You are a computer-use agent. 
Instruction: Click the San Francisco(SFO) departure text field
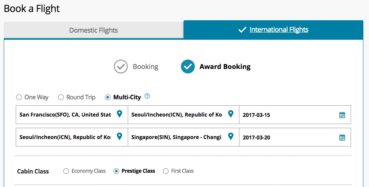[72, 115]
